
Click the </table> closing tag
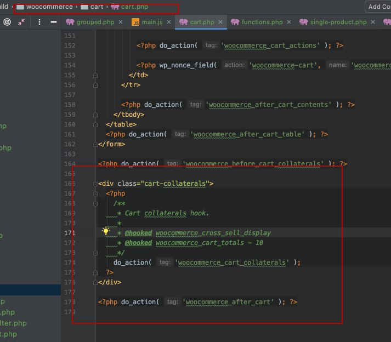pyautogui.click(x=121, y=124)
